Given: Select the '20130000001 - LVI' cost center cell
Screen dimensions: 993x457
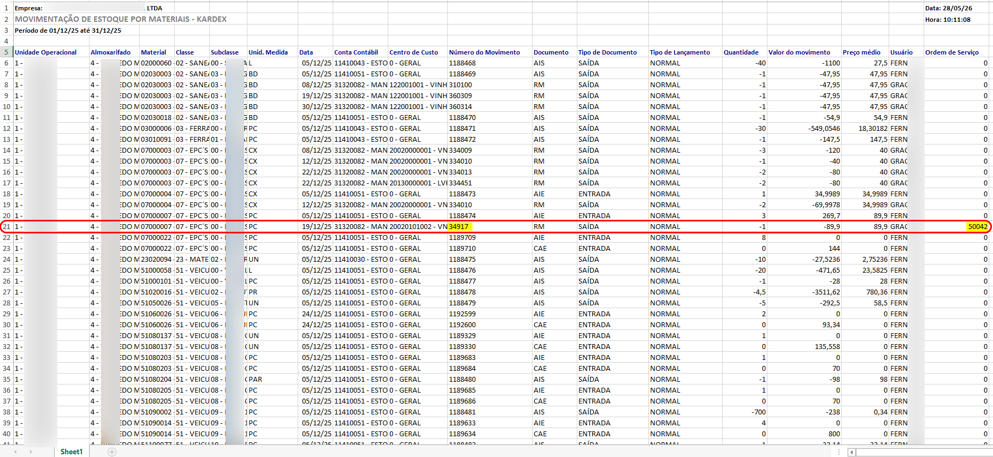Looking at the screenshot, I should click(418, 183).
